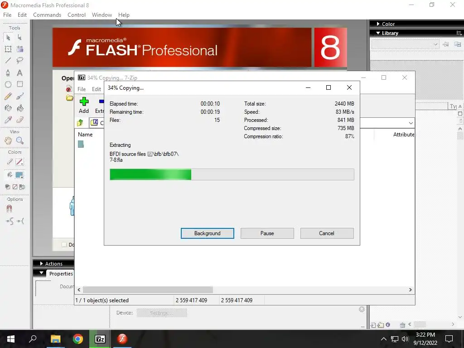This screenshot has height=348, width=464.
Task: Click the 7-Zip scroll right arrow
Action: [410, 290]
